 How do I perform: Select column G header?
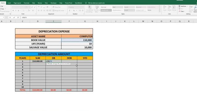coord(85,21)
